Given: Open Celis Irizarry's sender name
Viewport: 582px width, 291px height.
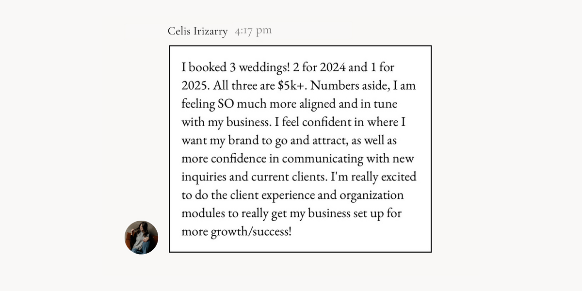Looking at the screenshot, I should pos(197,32).
